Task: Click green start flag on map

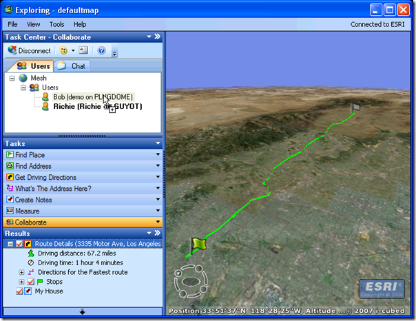Action: (198, 246)
